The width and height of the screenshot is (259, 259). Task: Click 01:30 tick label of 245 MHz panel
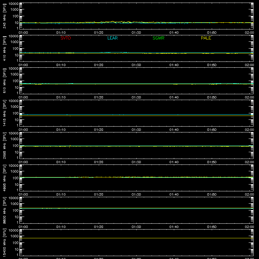136,33
